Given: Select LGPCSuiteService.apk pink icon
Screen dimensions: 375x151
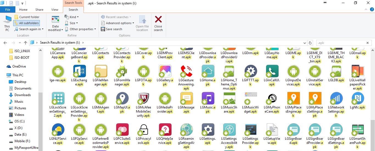Looking at the screenshot, I should click(122, 130).
